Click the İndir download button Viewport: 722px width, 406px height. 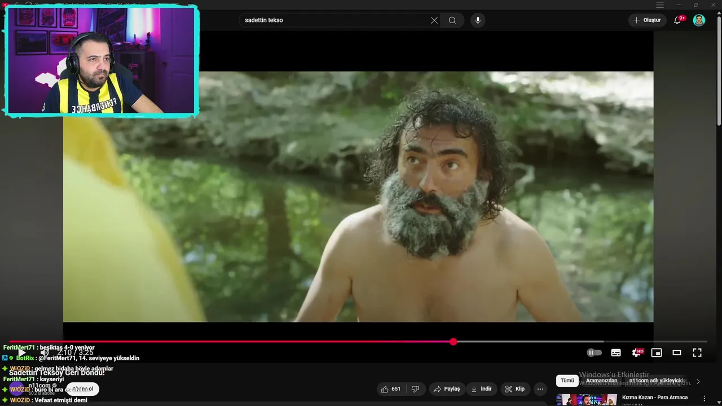coord(482,389)
